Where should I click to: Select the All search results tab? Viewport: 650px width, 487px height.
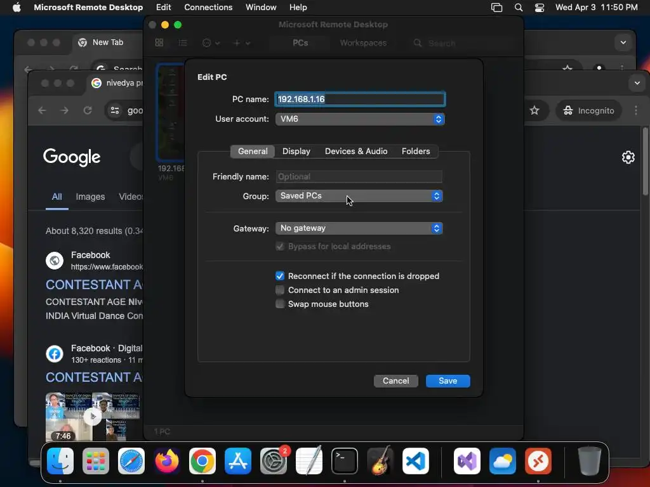click(56, 197)
